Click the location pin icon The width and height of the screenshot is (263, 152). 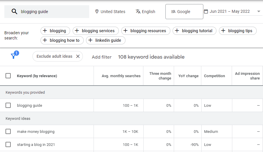(97, 11)
